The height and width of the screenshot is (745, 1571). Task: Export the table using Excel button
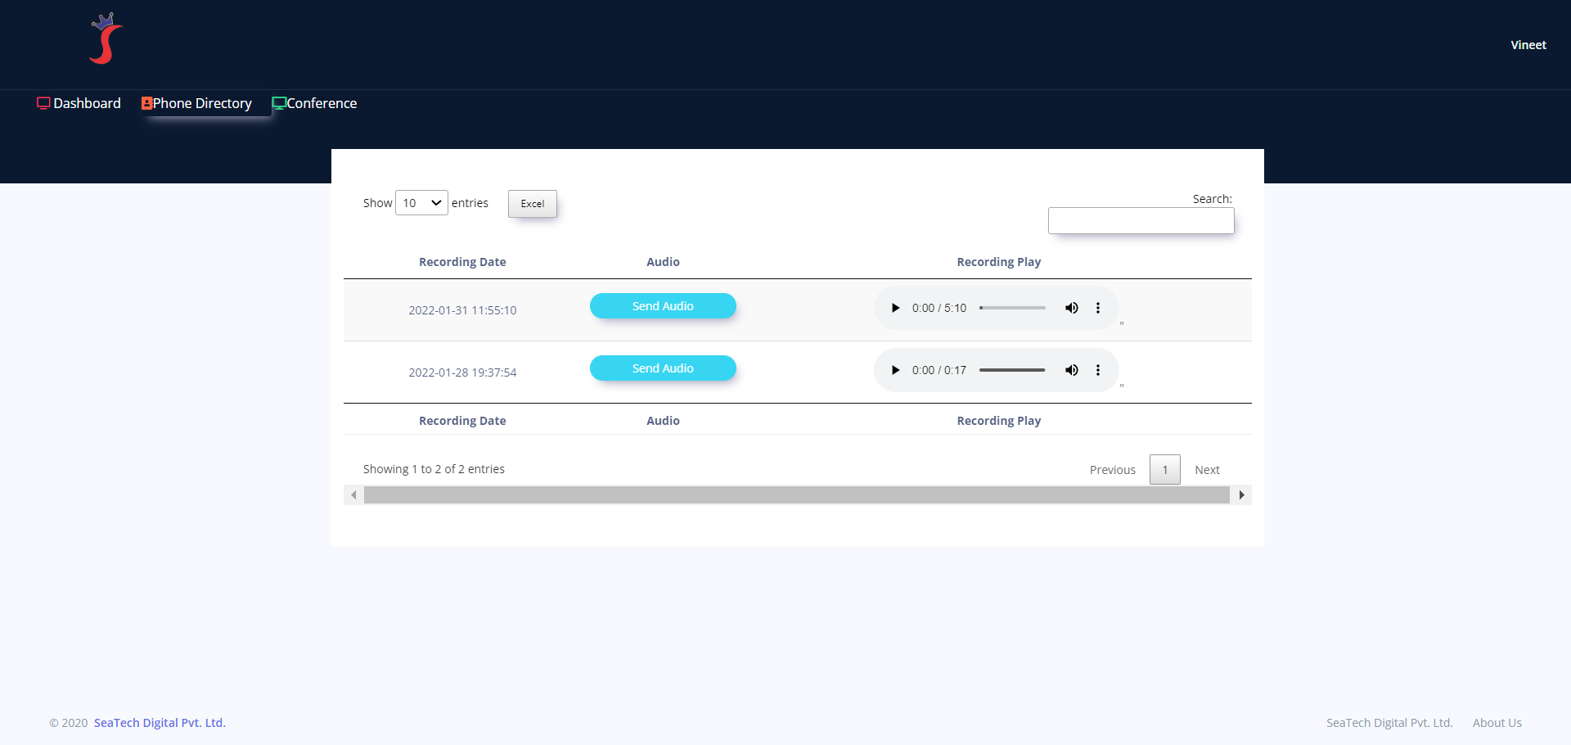[x=532, y=204]
